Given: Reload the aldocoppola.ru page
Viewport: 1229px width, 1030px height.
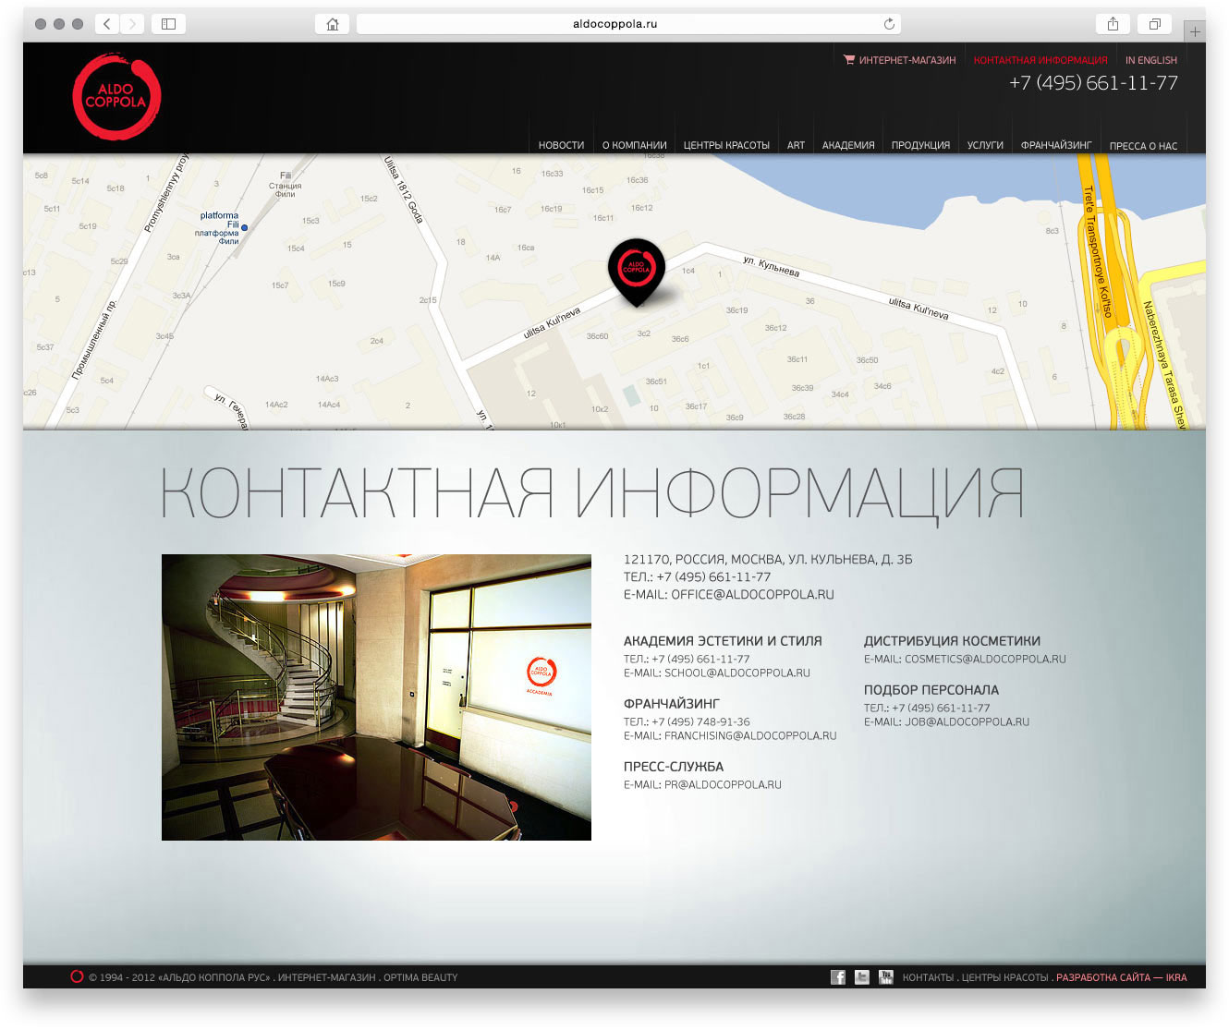Looking at the screenshot, I should (x=889, y=24).
